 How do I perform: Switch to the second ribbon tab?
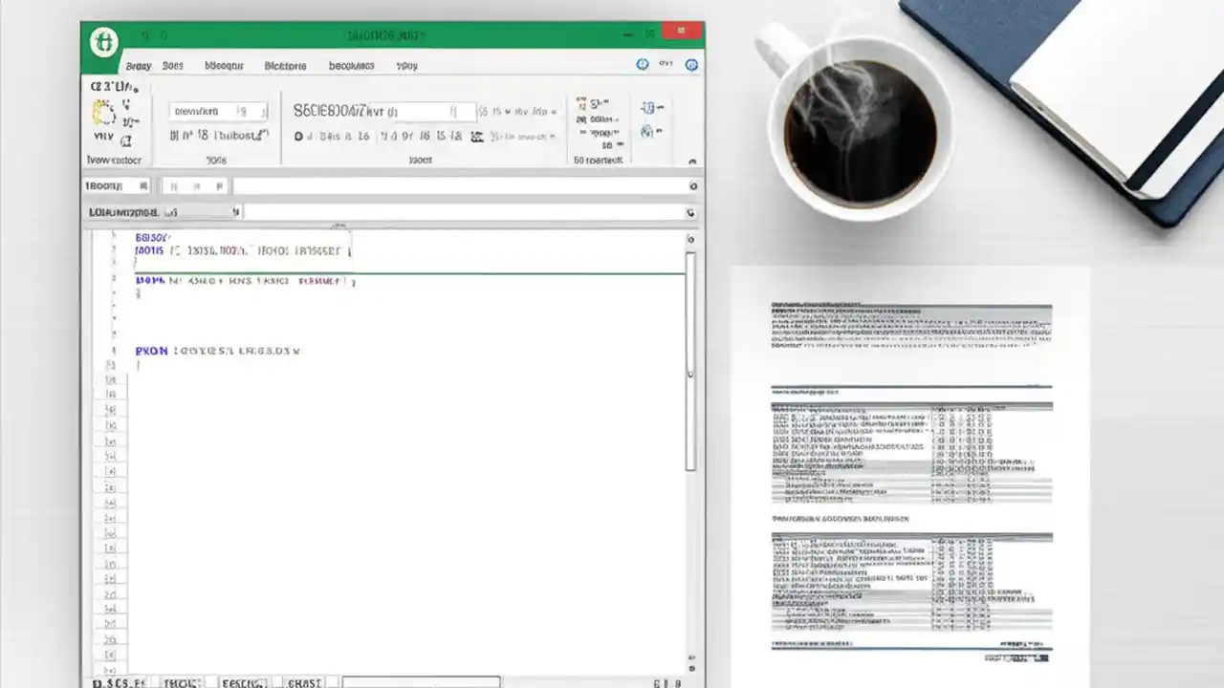(x=173, y=65)
